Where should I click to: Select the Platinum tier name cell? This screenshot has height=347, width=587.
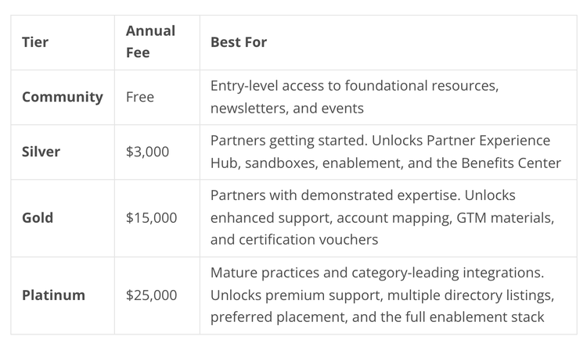coord(54,295)
